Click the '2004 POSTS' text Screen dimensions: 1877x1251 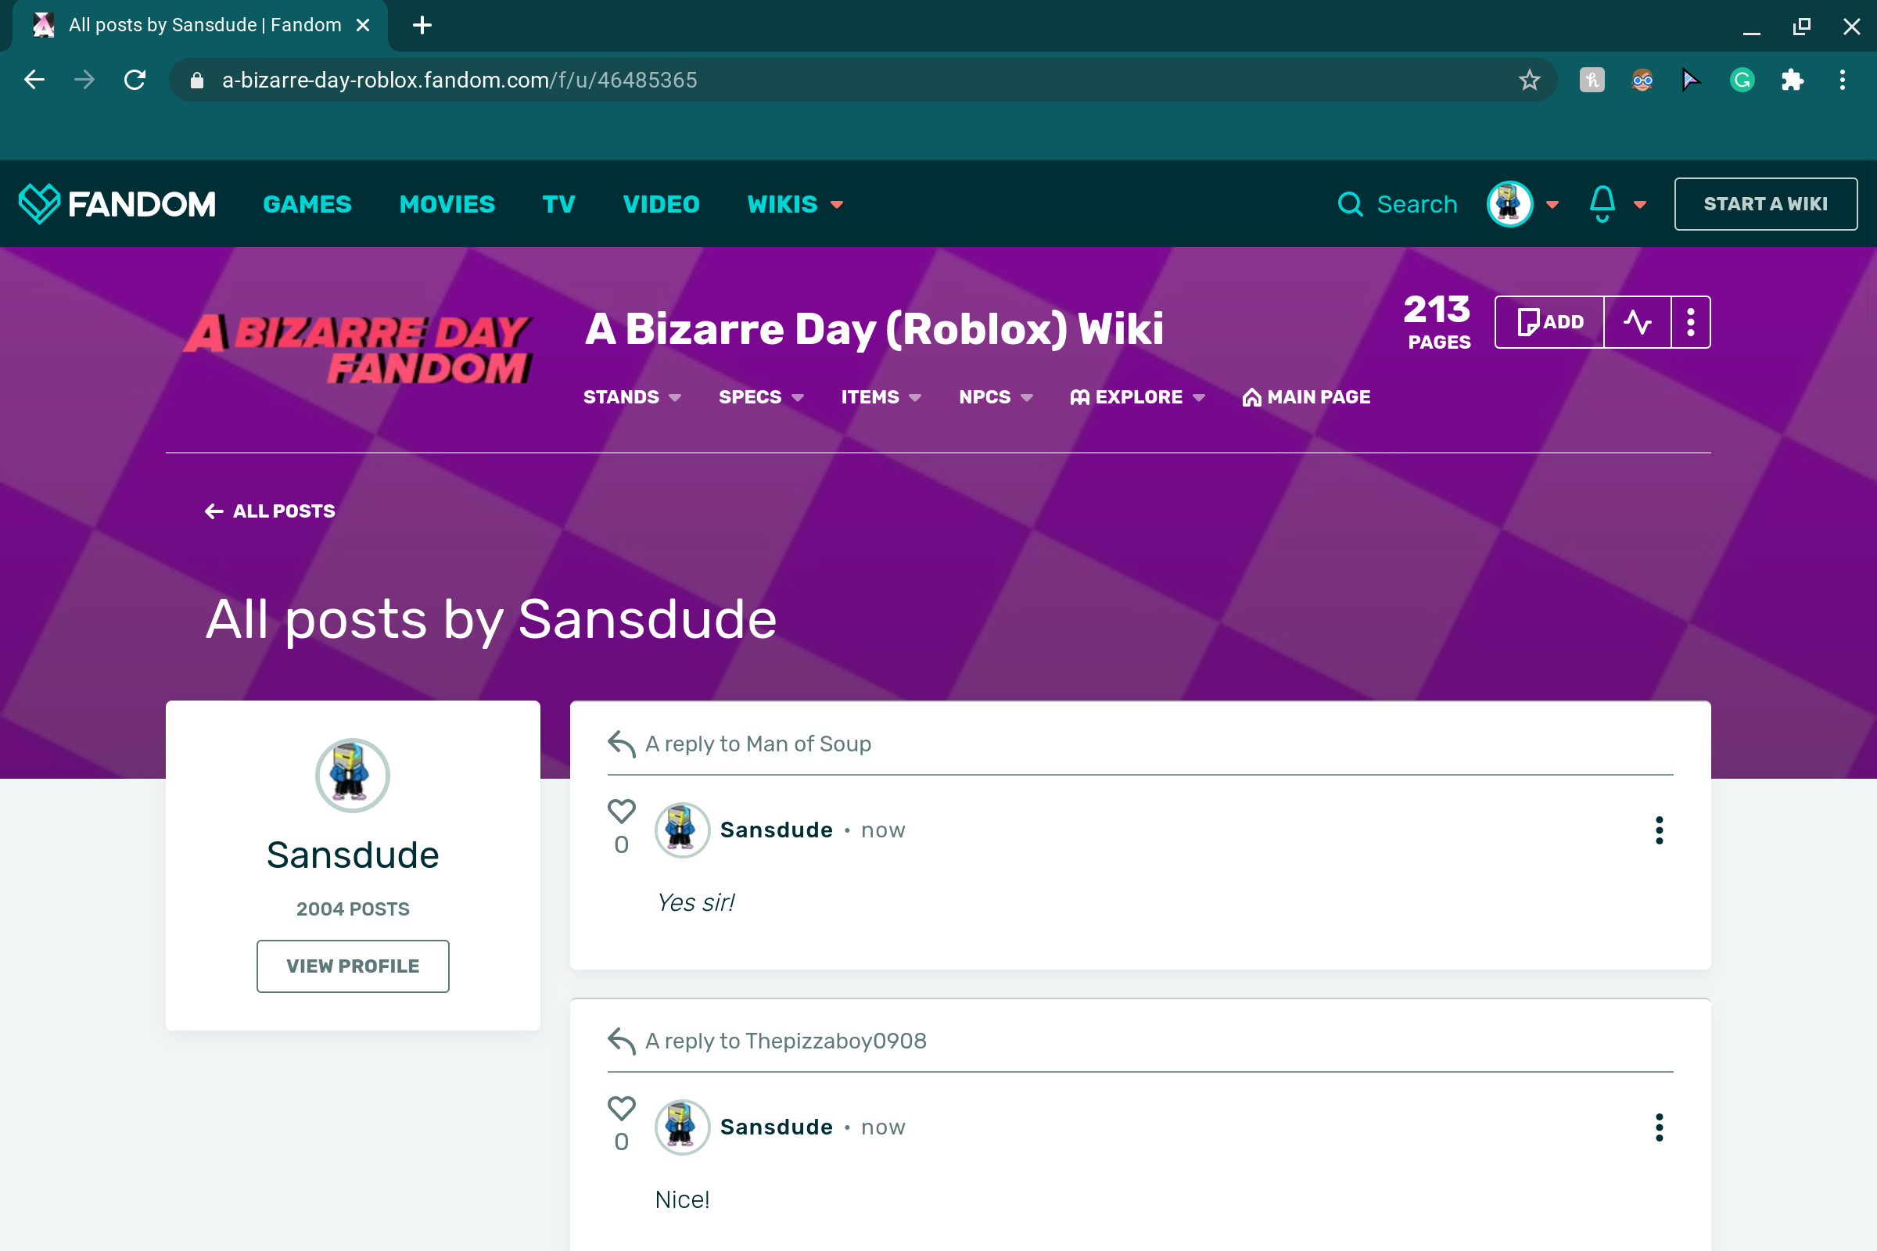pos(353,909)
